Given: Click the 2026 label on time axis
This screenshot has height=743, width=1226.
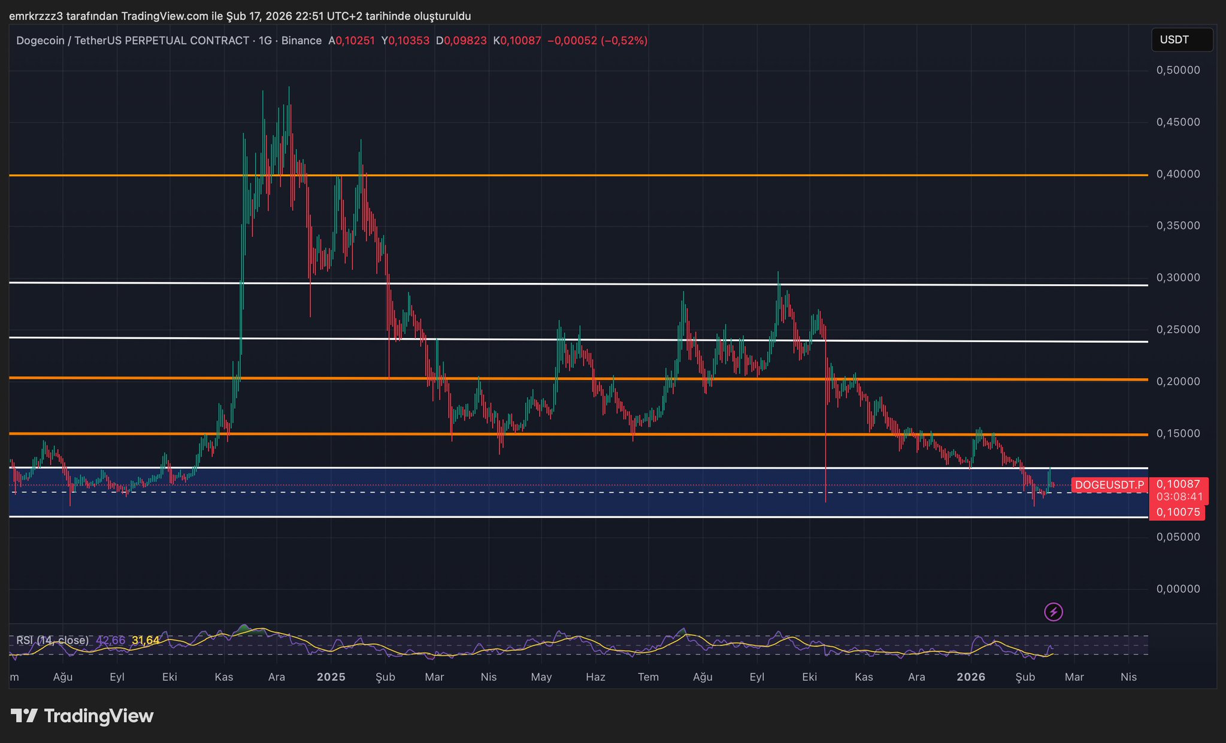Looking at the screenshot, I should pos(971,677).
